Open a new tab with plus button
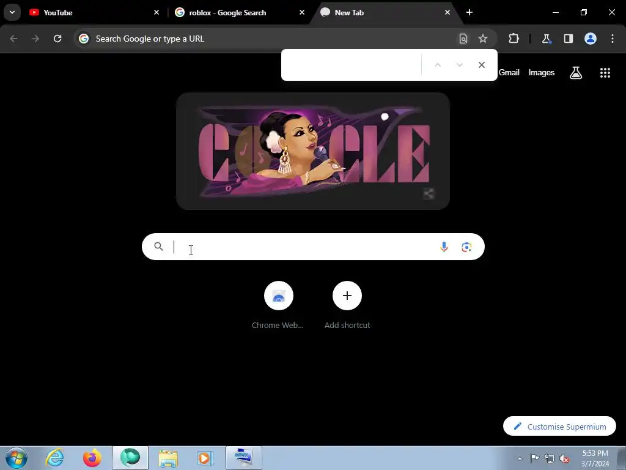 [469, 12]
